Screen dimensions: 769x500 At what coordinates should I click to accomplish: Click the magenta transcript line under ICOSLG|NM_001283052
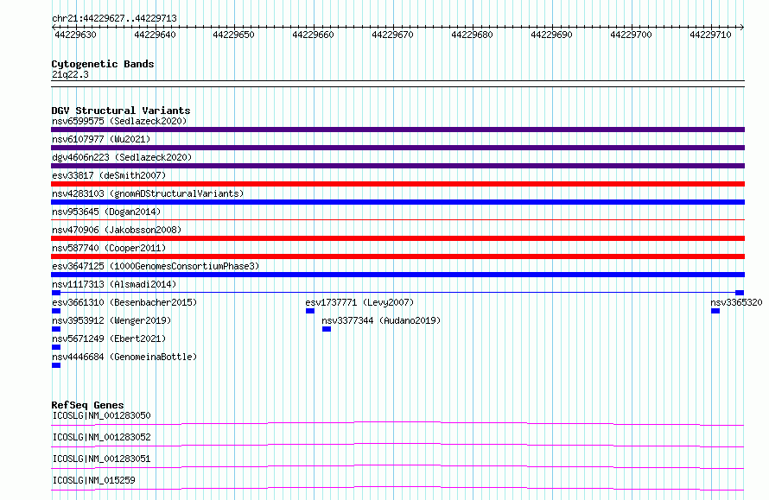[397, 445]
